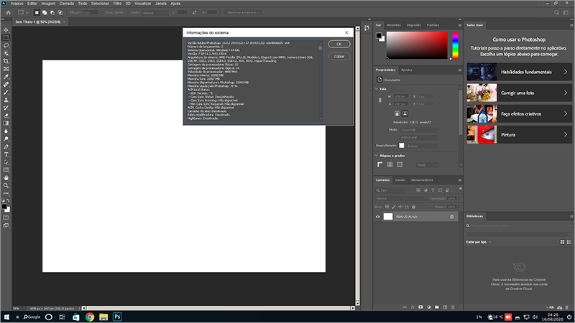Screen dimensions: 575x323
Task: Collapse the Réguas e grades section
Action: (x=378, y=155)
